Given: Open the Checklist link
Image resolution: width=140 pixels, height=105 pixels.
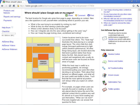Looking at the screenshot, I should tap(6, 31).
